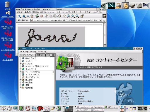Open ブックマーク menu in Konqueror
Image resolution: width=150 pixels, height=112 pixels.
pos(54,12)
